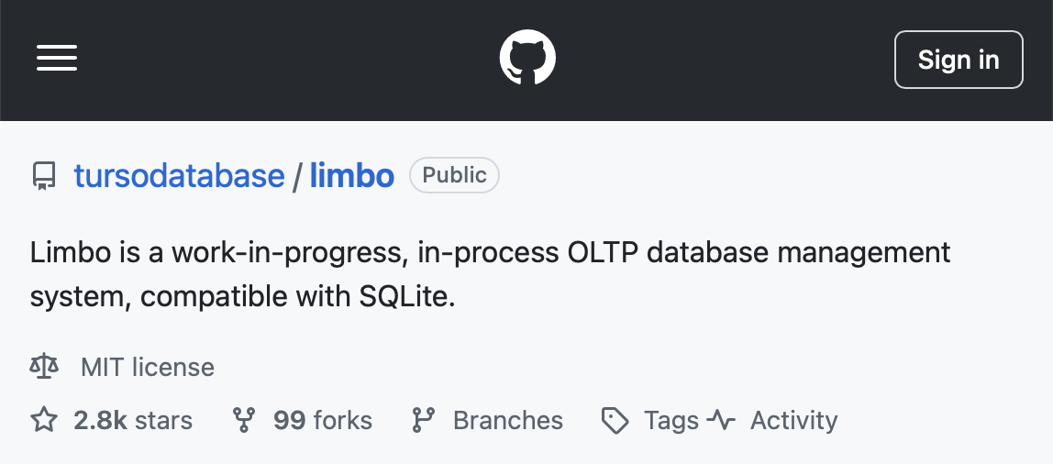Open the MIT license link
The width and height of the screenshot is (1053, 464).
tap(148, 368)
